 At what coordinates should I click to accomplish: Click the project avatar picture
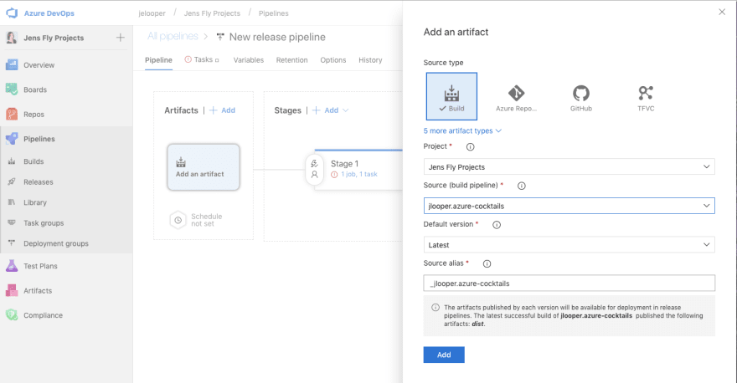pos(12,38)
